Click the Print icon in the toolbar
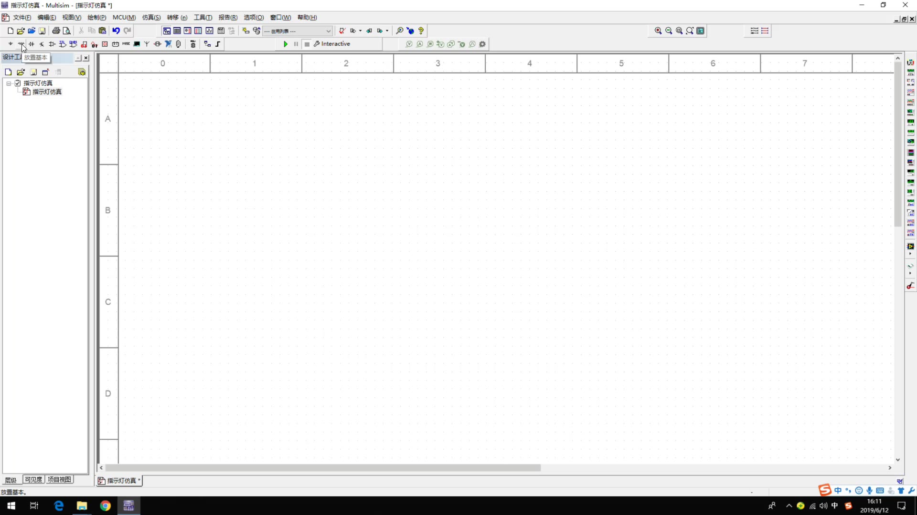 pyautogui.click(x=56, y=31)
